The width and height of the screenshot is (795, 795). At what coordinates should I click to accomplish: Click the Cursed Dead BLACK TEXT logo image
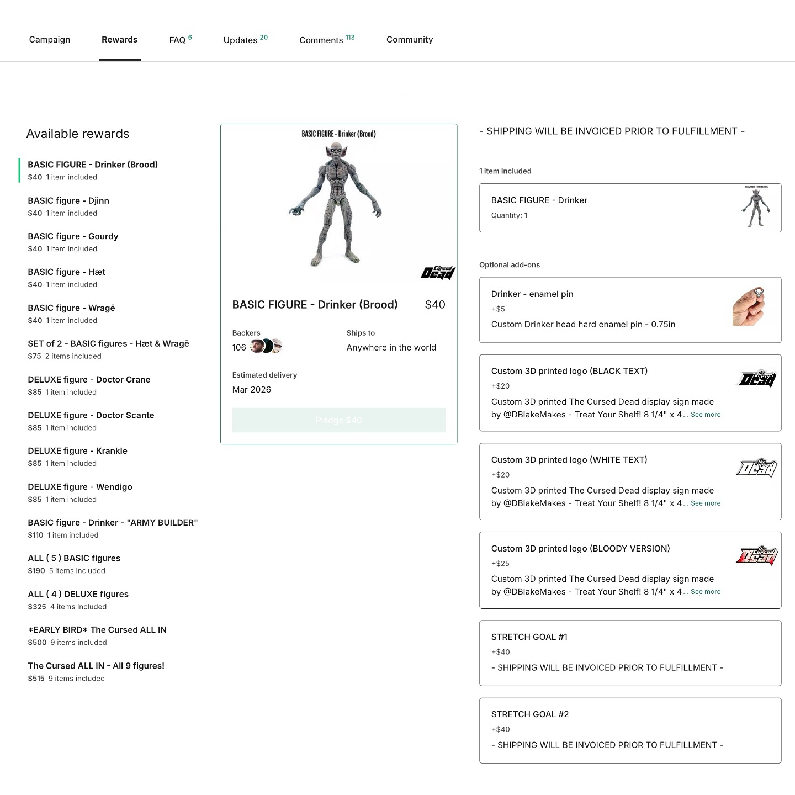pyautogui.click(x=756, y=380)
